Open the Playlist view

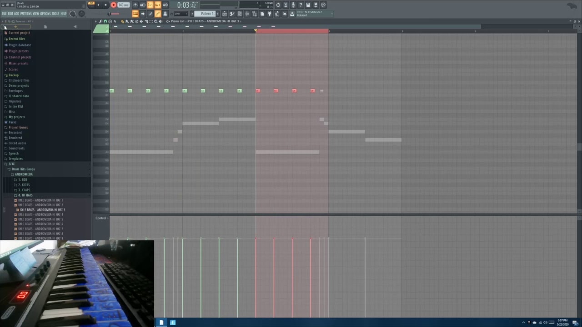(225, 14)
